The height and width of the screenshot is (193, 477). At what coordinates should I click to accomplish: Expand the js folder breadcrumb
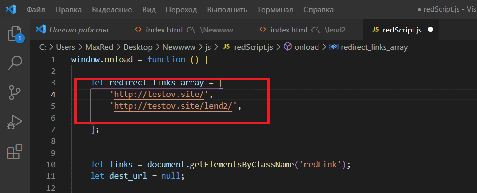(208, 47)
